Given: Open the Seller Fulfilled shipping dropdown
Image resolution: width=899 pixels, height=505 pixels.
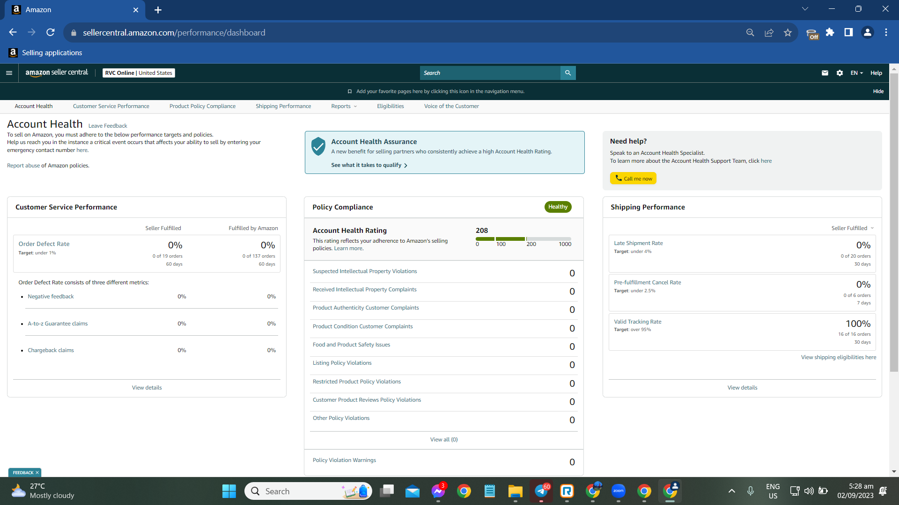Looking at the screenshot, I should pos(853,228).
